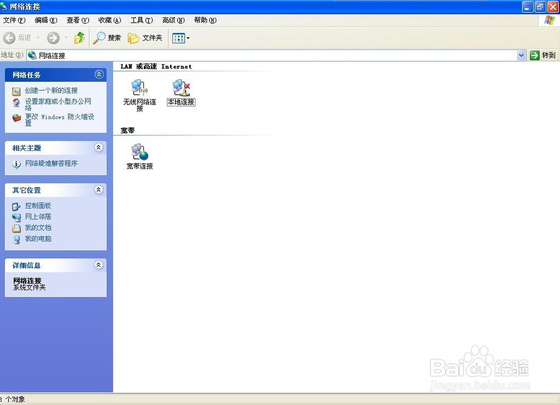Go to 我的文档 link
560x405 pixels.
click(x=38, y=228)
